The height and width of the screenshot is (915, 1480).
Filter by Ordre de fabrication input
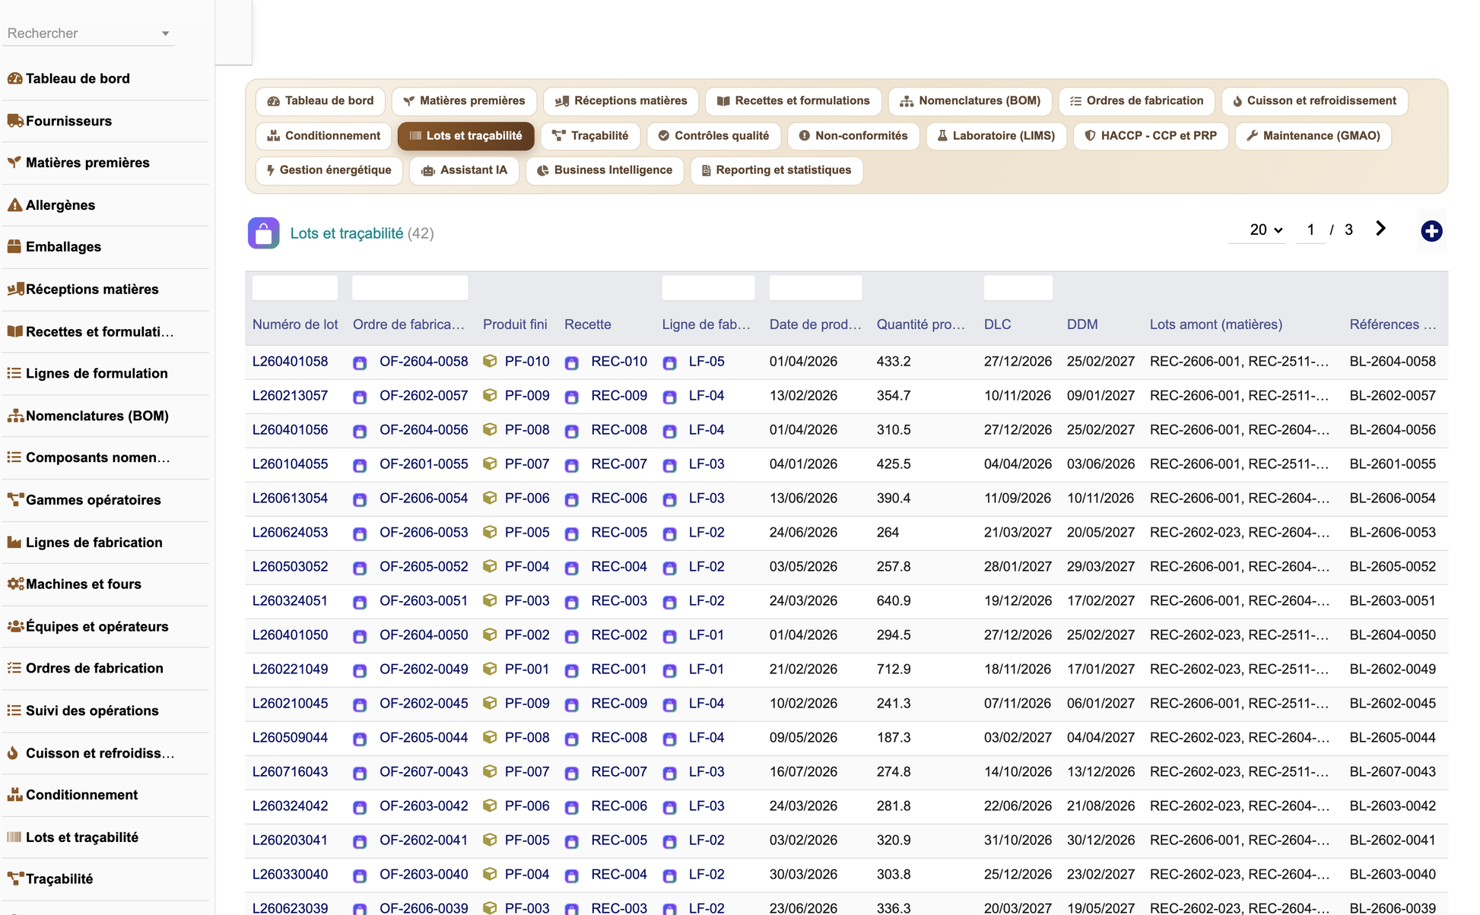click(410, 288)
